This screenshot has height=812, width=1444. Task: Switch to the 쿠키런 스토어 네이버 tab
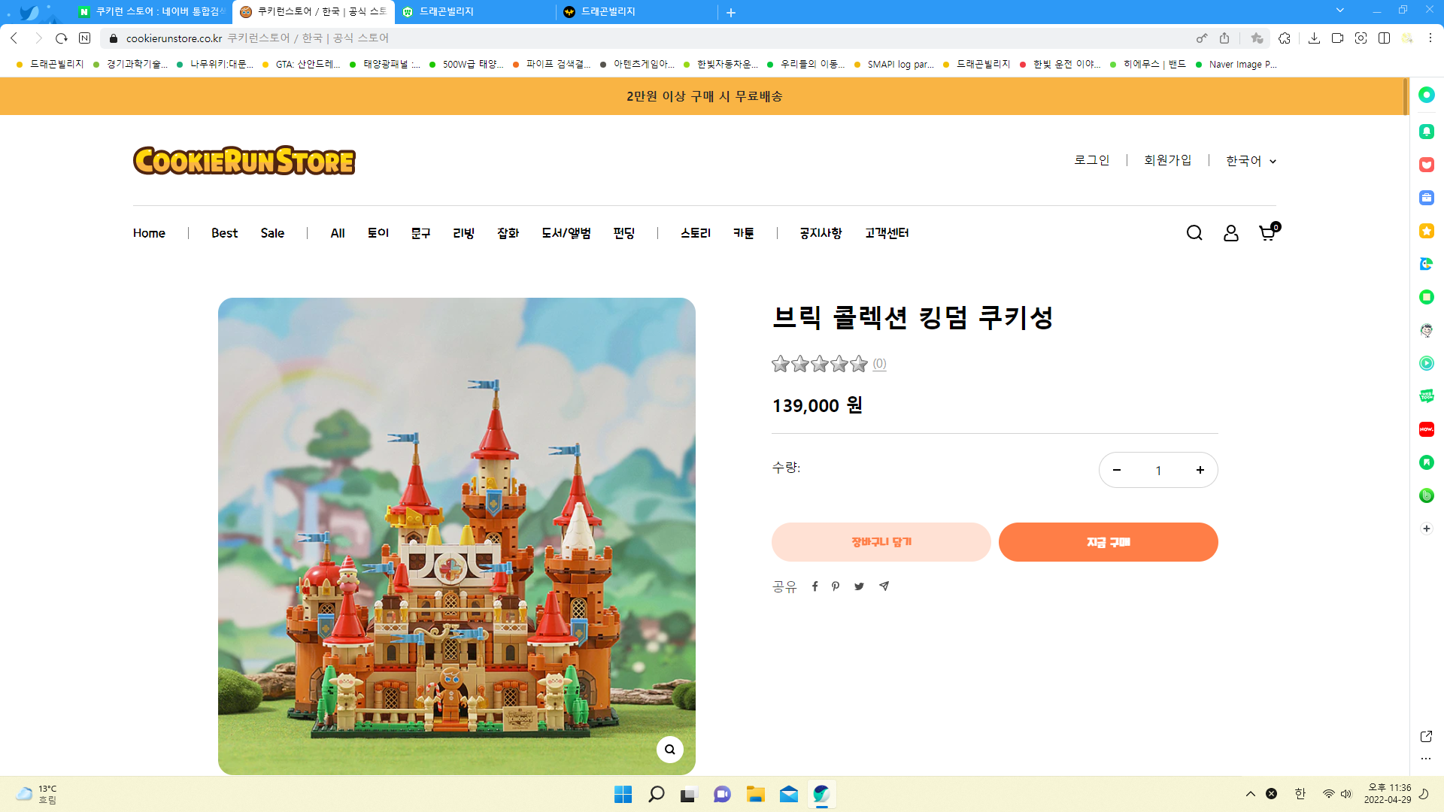pos(153,12)
